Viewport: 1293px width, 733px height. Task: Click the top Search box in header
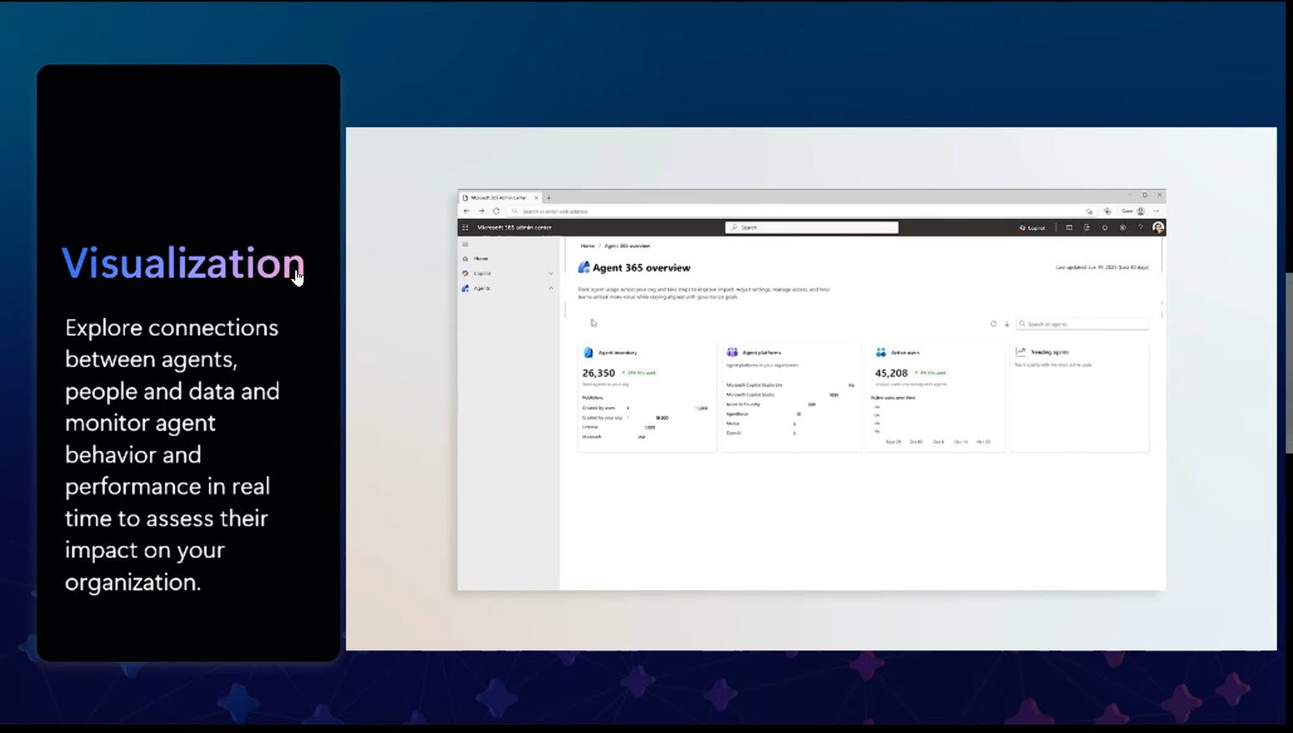click(x=811, y=227)
